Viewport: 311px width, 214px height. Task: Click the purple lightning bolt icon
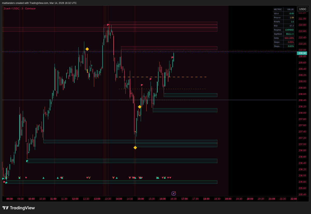click(x=174, y=193)
